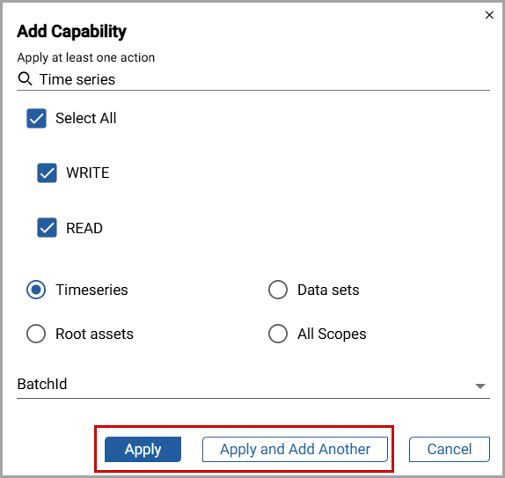Select the Timeseries scope radio button
The image size is (505, 478).
pos(36,290)
